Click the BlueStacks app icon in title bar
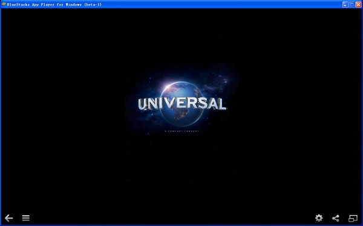 4,4
